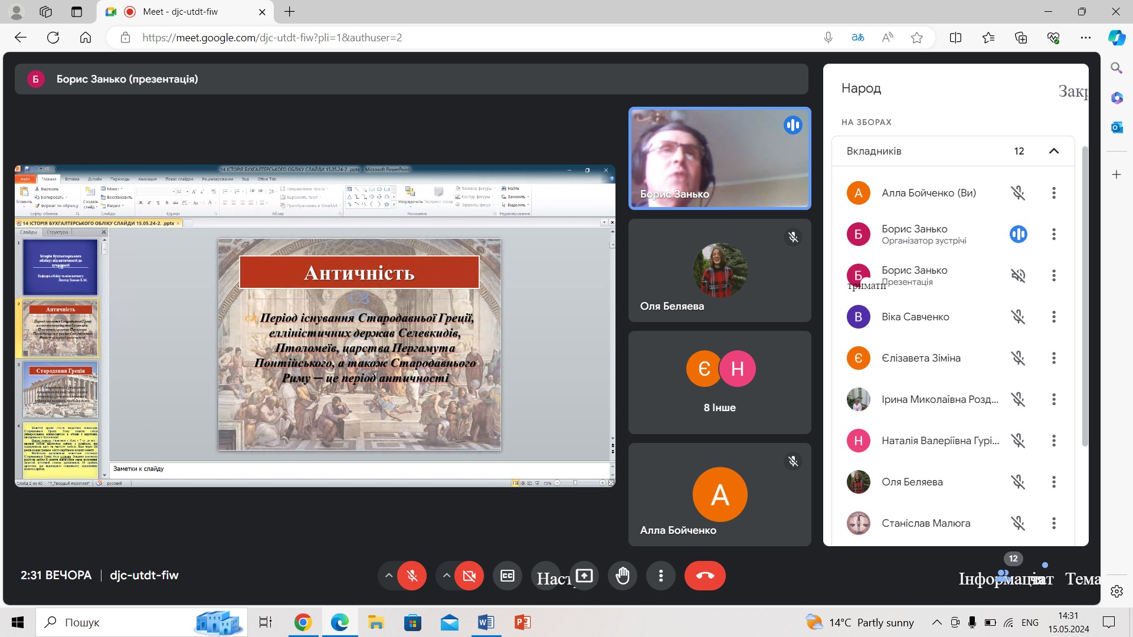Screen dimensions: 1133x637
Task: Select Алла Бойченко tile
Action: (720, 494)
